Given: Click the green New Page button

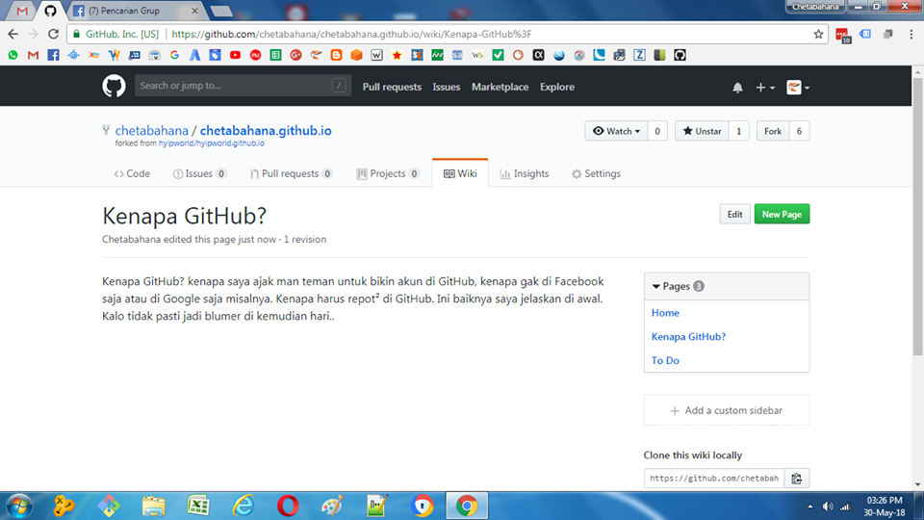Looking at the screenshot, I should (782, 214).
